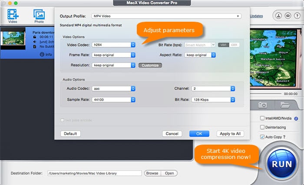This screenshot has height=185, width=304.
Task: Open the user account icon
Action: tap(279, 16)
